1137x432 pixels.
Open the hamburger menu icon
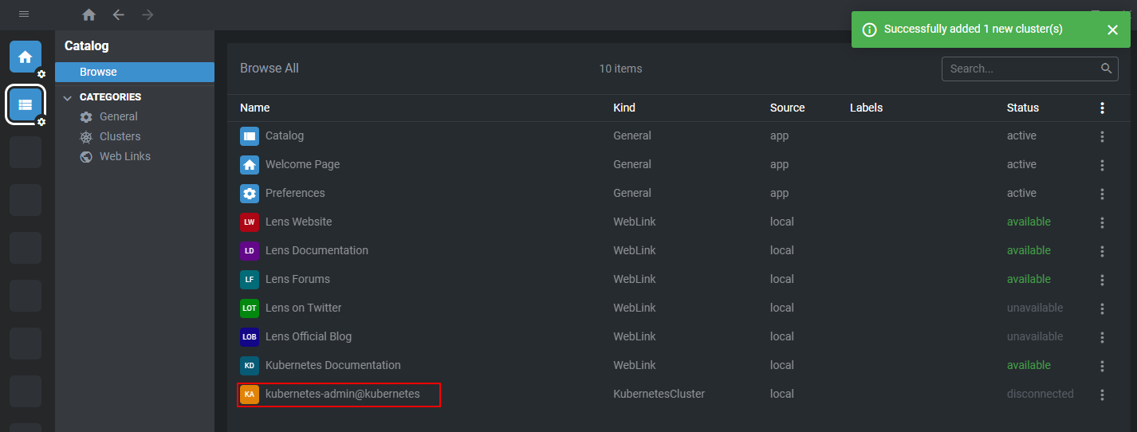tap(24, 14)
